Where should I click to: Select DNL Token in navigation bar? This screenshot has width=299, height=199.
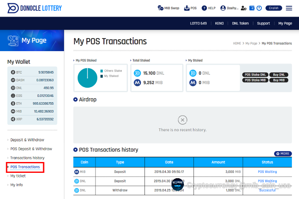[x=240, y=23]
